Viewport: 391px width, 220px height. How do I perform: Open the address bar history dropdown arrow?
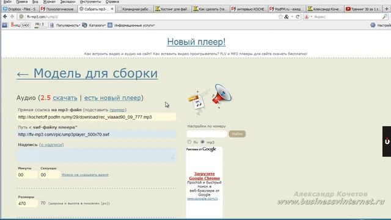[x=292, y=16]
